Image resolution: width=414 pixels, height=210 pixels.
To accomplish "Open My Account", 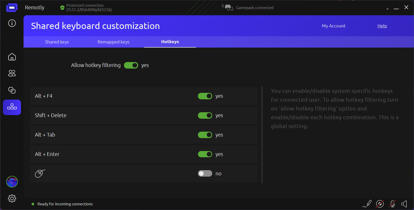I will 334,26.
